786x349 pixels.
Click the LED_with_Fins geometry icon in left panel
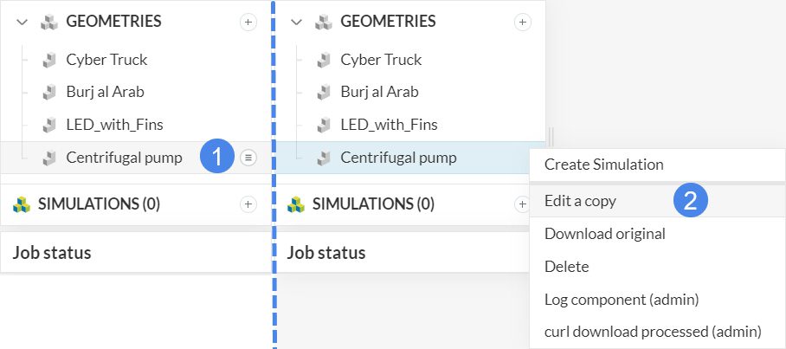tap(49, 125)
